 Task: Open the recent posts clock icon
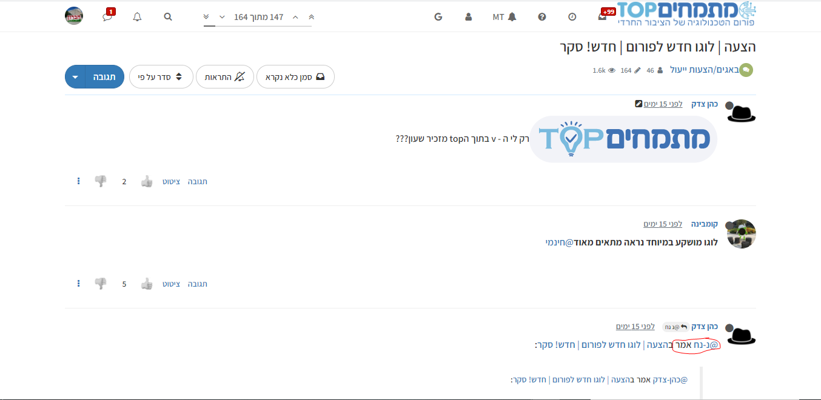click(572, 17)
